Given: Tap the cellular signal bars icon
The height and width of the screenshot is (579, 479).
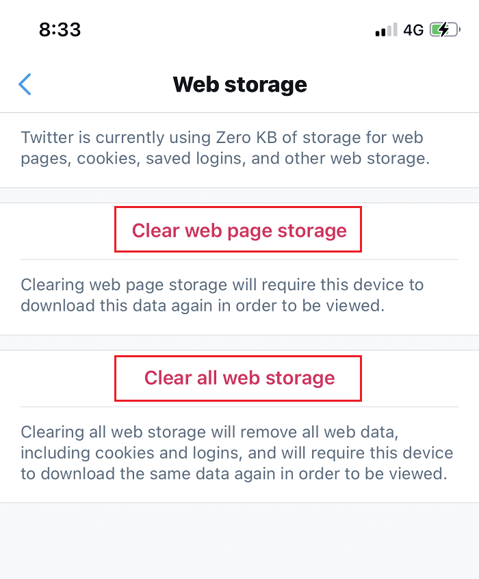Looking at the screenshot, I should pos(385,29).
